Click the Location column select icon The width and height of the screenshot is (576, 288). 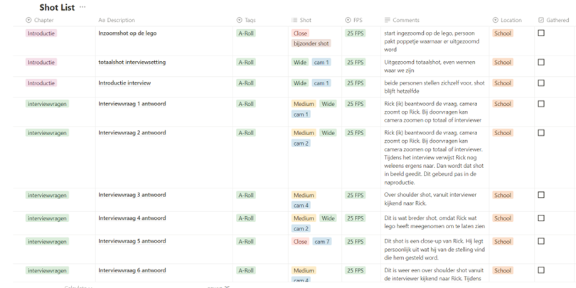(x=495, y=20)
